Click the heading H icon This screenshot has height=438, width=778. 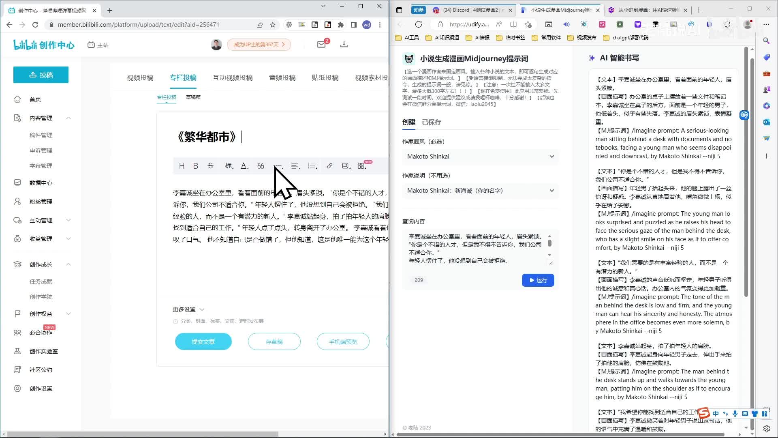click(182, 166)
